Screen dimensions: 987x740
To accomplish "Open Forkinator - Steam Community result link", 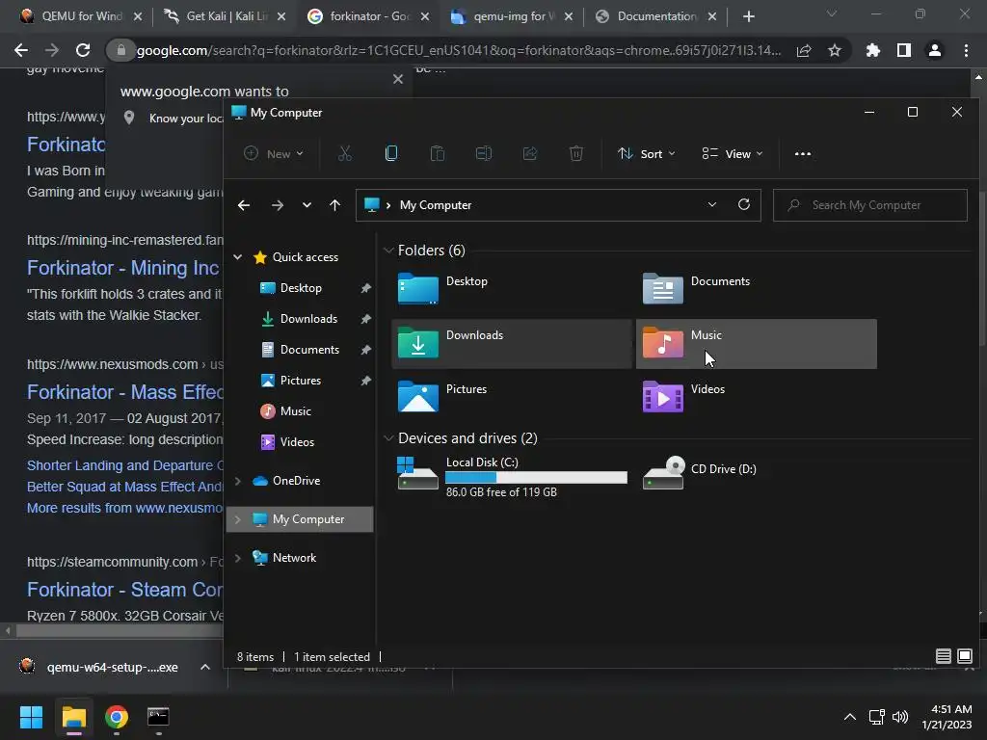I will (124, 589).
